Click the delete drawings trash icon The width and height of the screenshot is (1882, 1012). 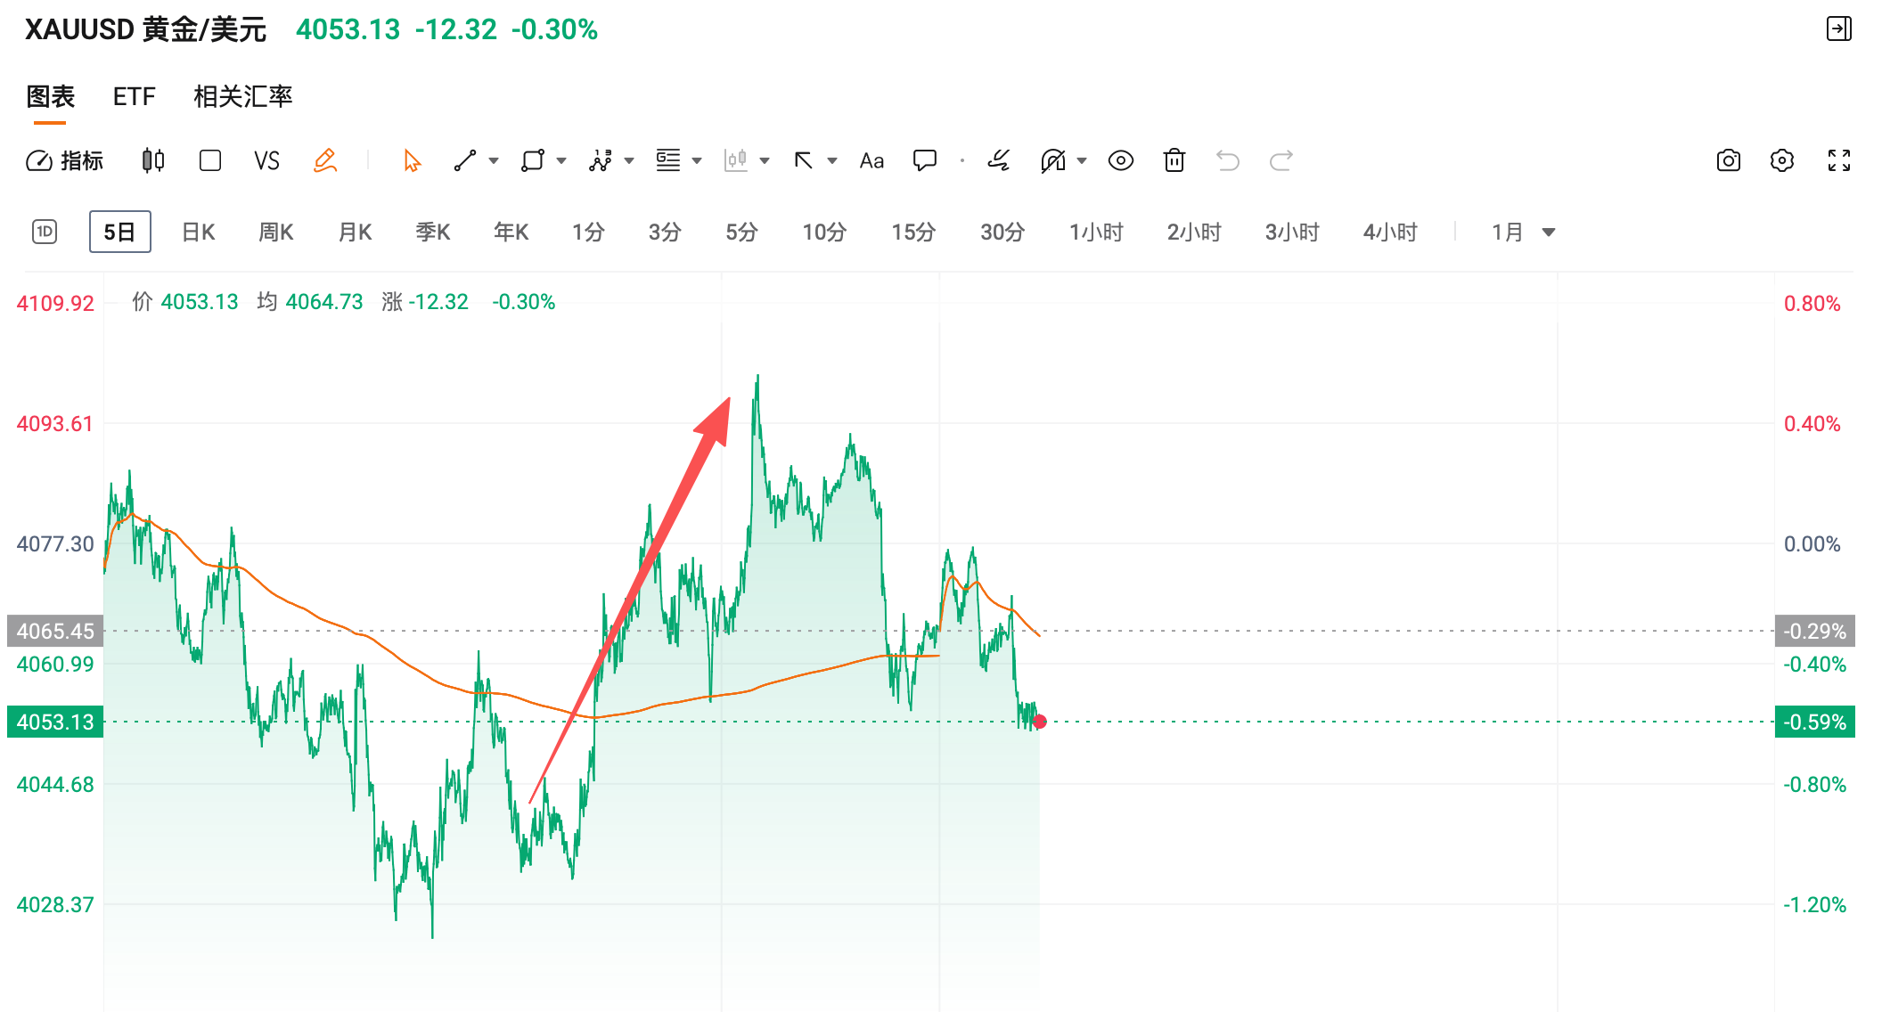[x=1174, y=160]
